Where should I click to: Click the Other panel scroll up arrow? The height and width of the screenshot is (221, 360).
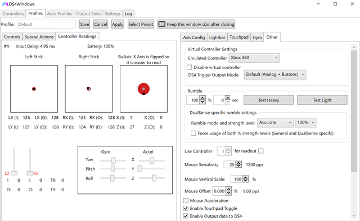[354, 48]
